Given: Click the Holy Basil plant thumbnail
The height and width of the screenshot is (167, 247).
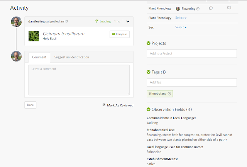Looking at the screenshot, I should [34, 36].
